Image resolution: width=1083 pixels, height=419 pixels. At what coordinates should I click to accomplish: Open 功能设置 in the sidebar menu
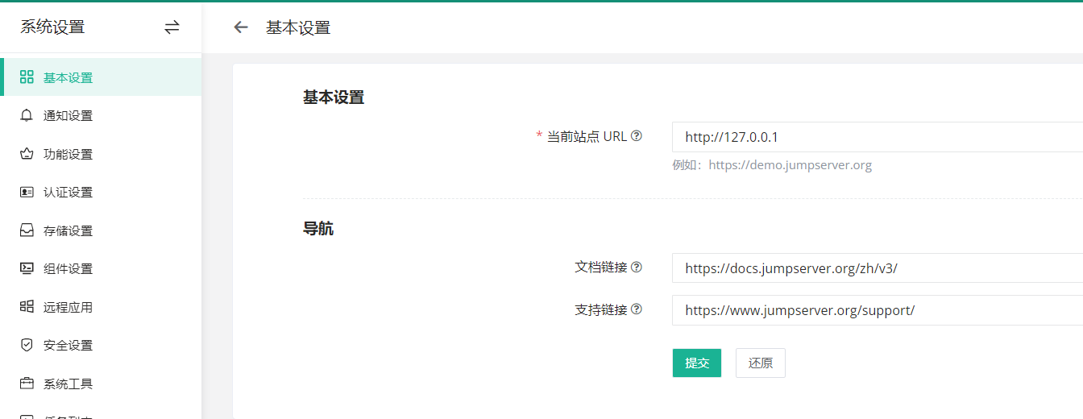pyautogui.click(x=101, y=154)
